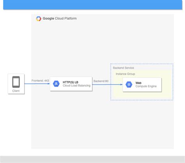Click the Compute Engine hexagon icon
The image size is (185, 163).
tap(129, 85)
